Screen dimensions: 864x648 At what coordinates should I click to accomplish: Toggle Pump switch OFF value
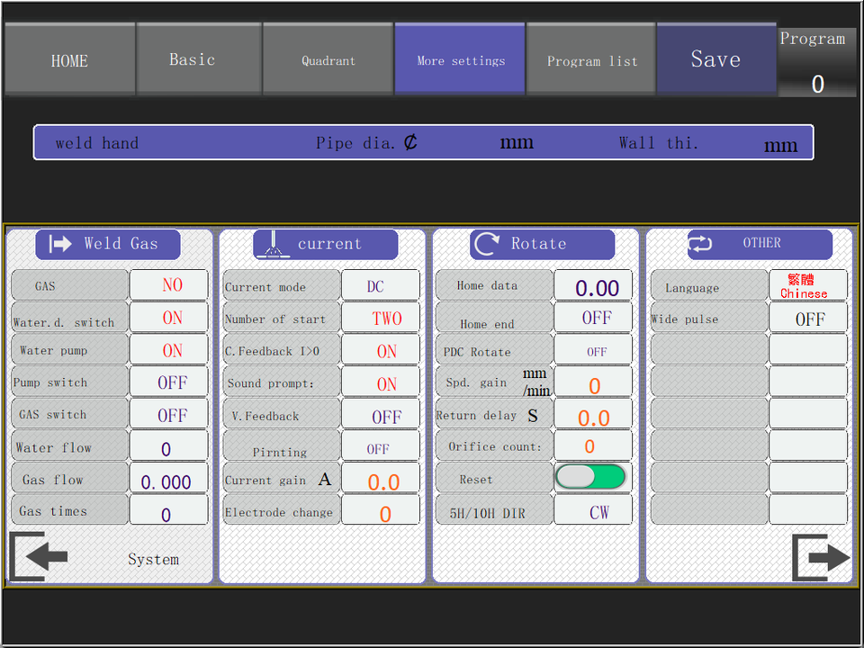[169, 382]
